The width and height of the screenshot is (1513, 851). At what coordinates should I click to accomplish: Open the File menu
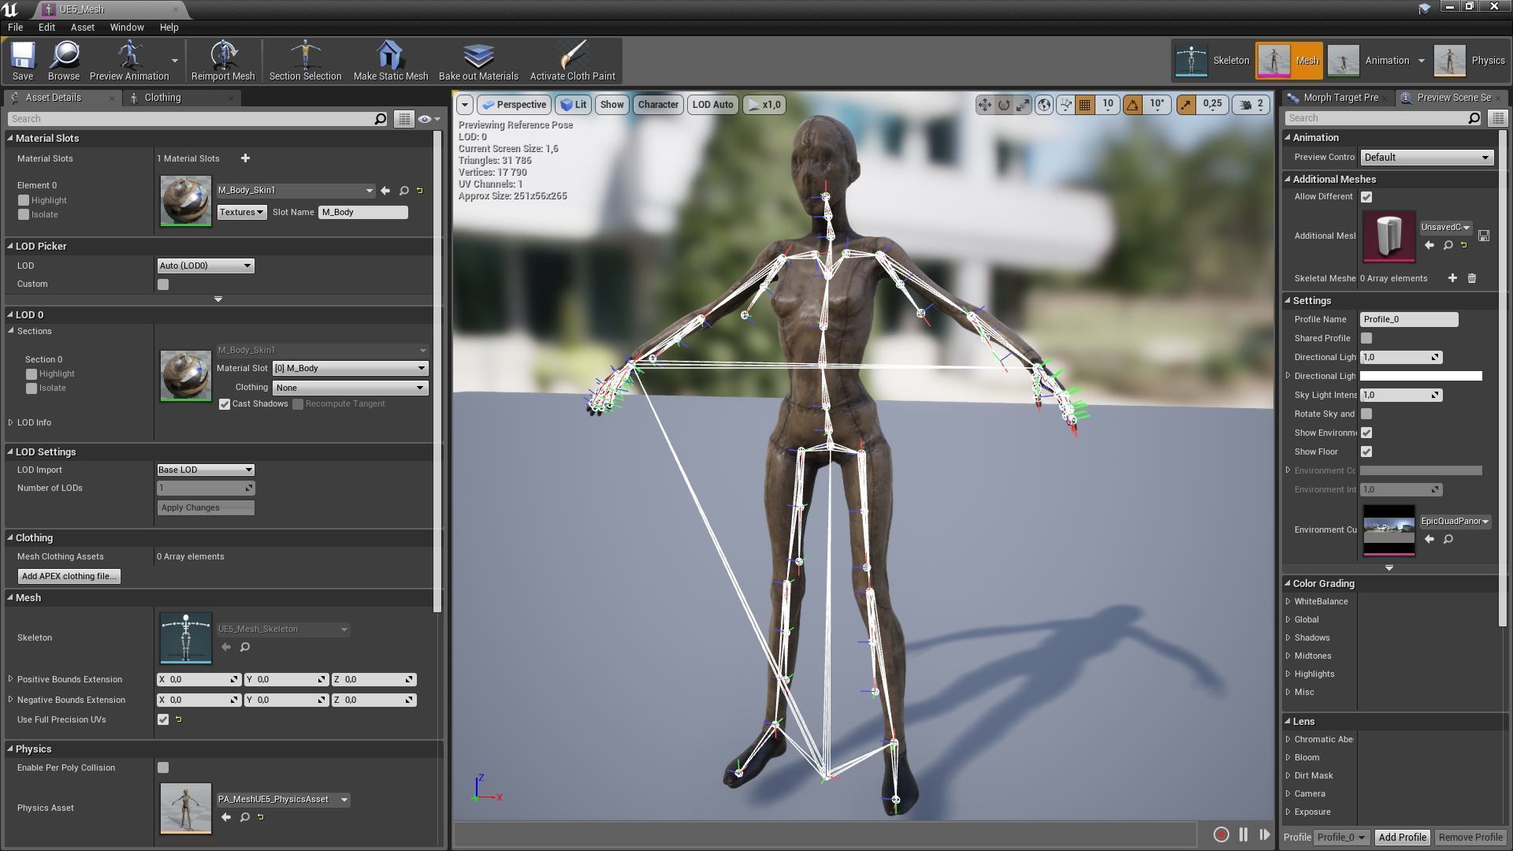pyautogui.click(x=15, y=27)
